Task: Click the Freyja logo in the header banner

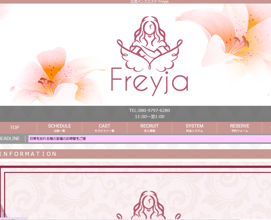Action: [x=150, y=56]
